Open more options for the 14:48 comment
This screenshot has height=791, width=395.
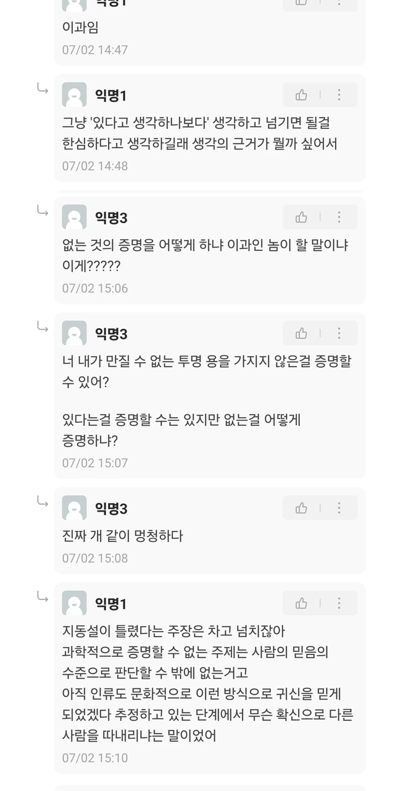click(x=339, y=95)
